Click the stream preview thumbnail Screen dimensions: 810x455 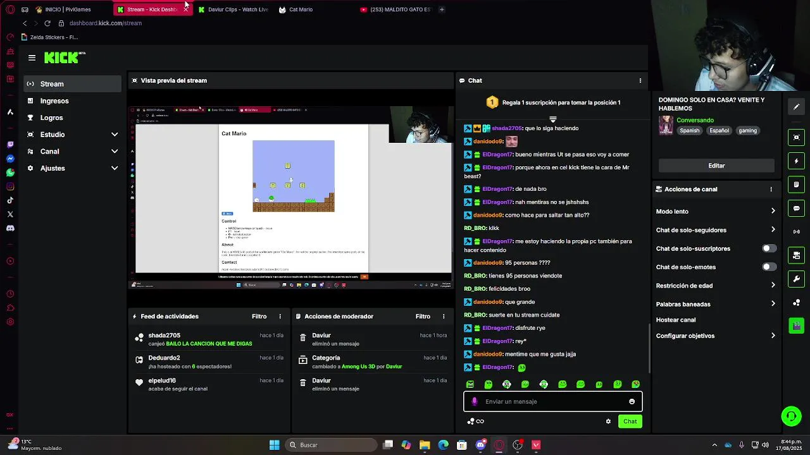coord(291,197)
